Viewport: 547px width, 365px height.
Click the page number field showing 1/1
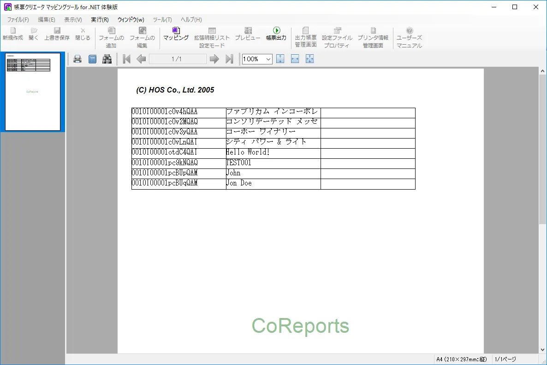(178, 59)
